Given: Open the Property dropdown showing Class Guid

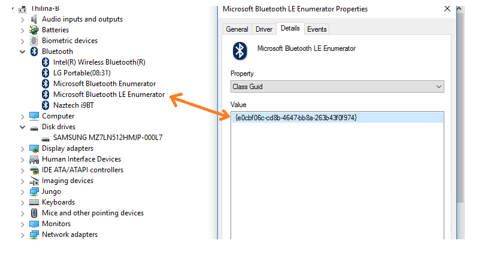Looking at the screenshot, I should pos(337,87).
